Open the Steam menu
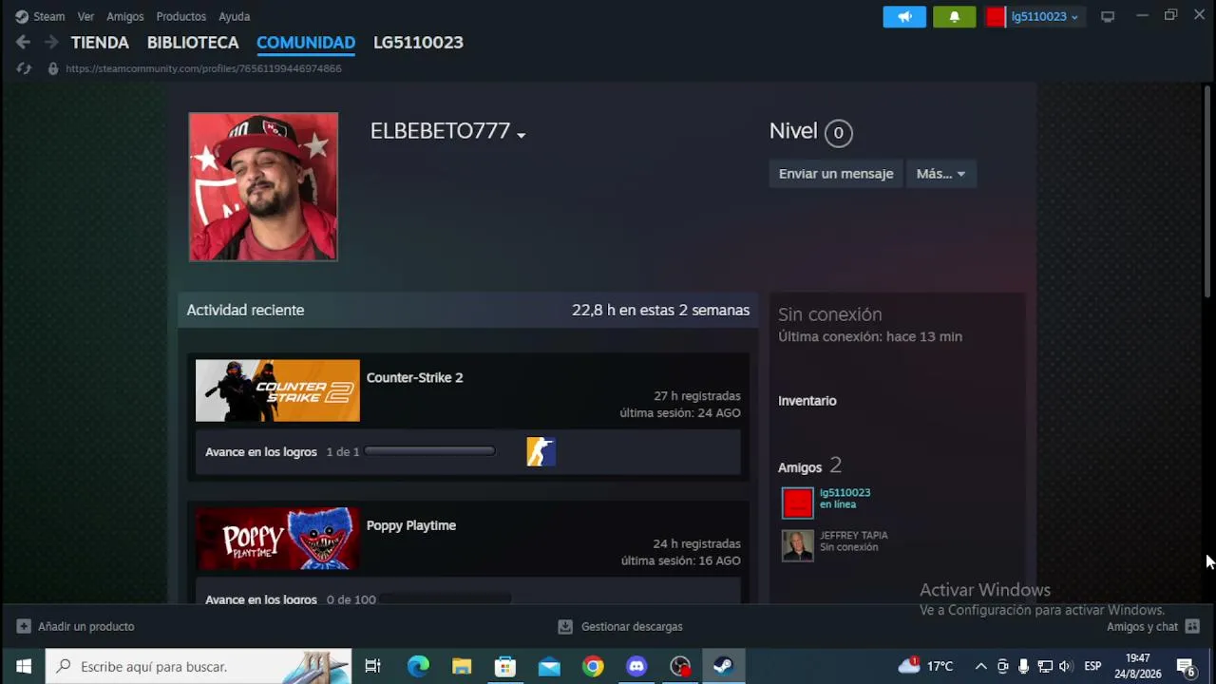Viewport: 1216px width, 684px height. coord(49,16)
